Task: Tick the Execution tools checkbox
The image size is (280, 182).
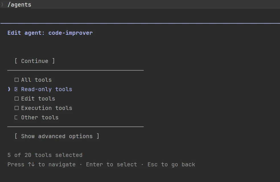Action: tap(17, 108)
